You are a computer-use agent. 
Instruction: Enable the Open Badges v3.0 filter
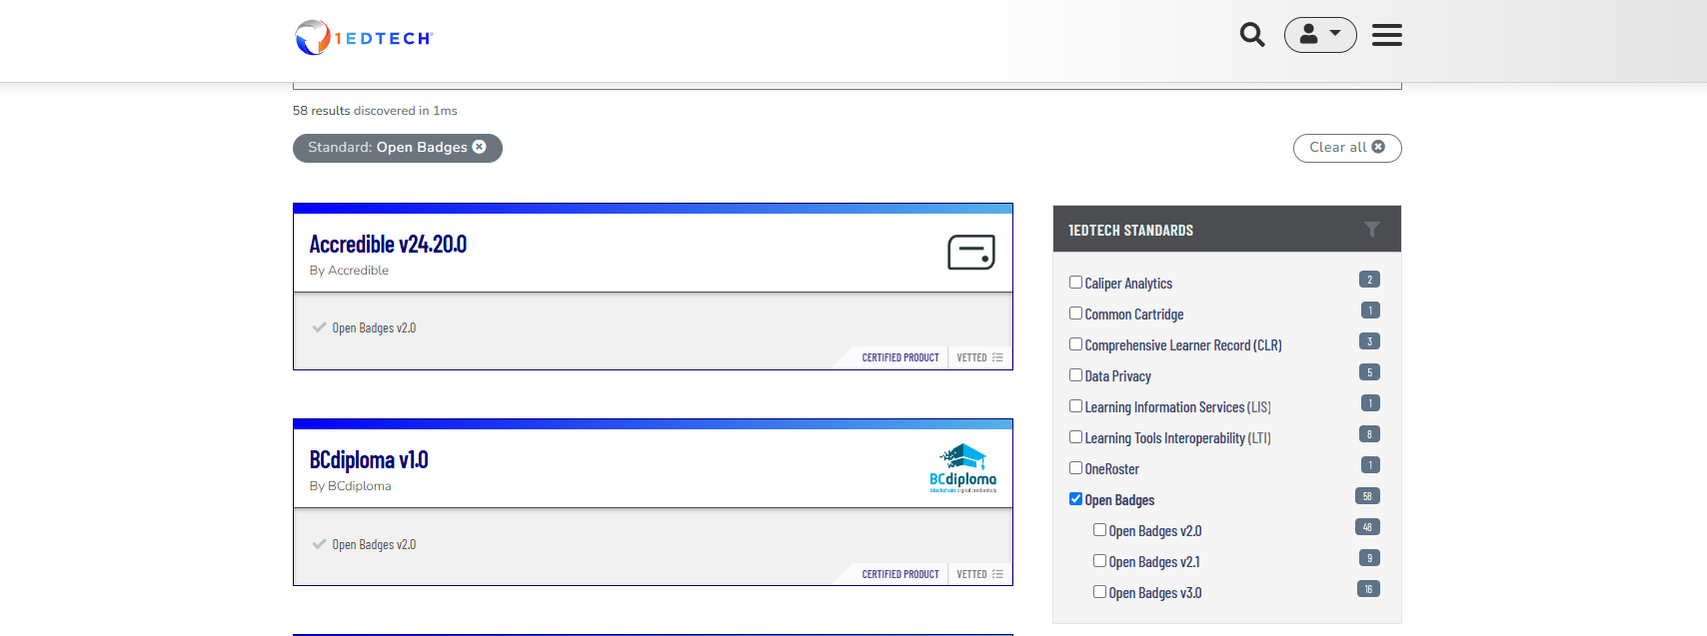[x=1100, y=592]
